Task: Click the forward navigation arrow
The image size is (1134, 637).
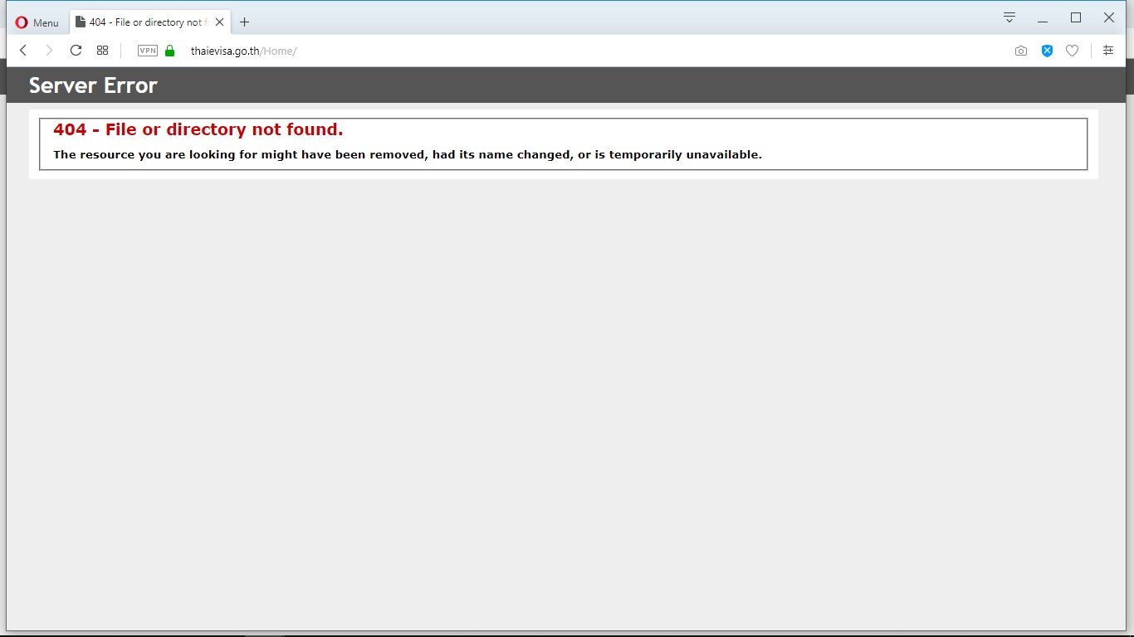Action: click(x=49, y=51)
